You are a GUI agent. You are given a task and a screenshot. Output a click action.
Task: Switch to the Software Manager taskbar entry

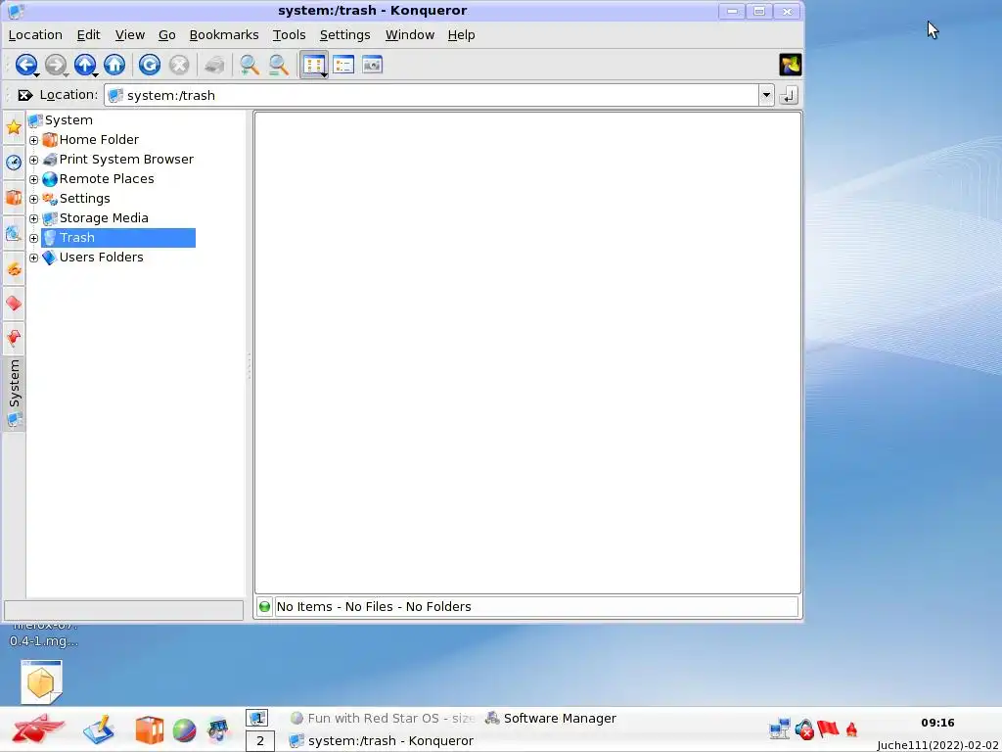click(551, 719)
